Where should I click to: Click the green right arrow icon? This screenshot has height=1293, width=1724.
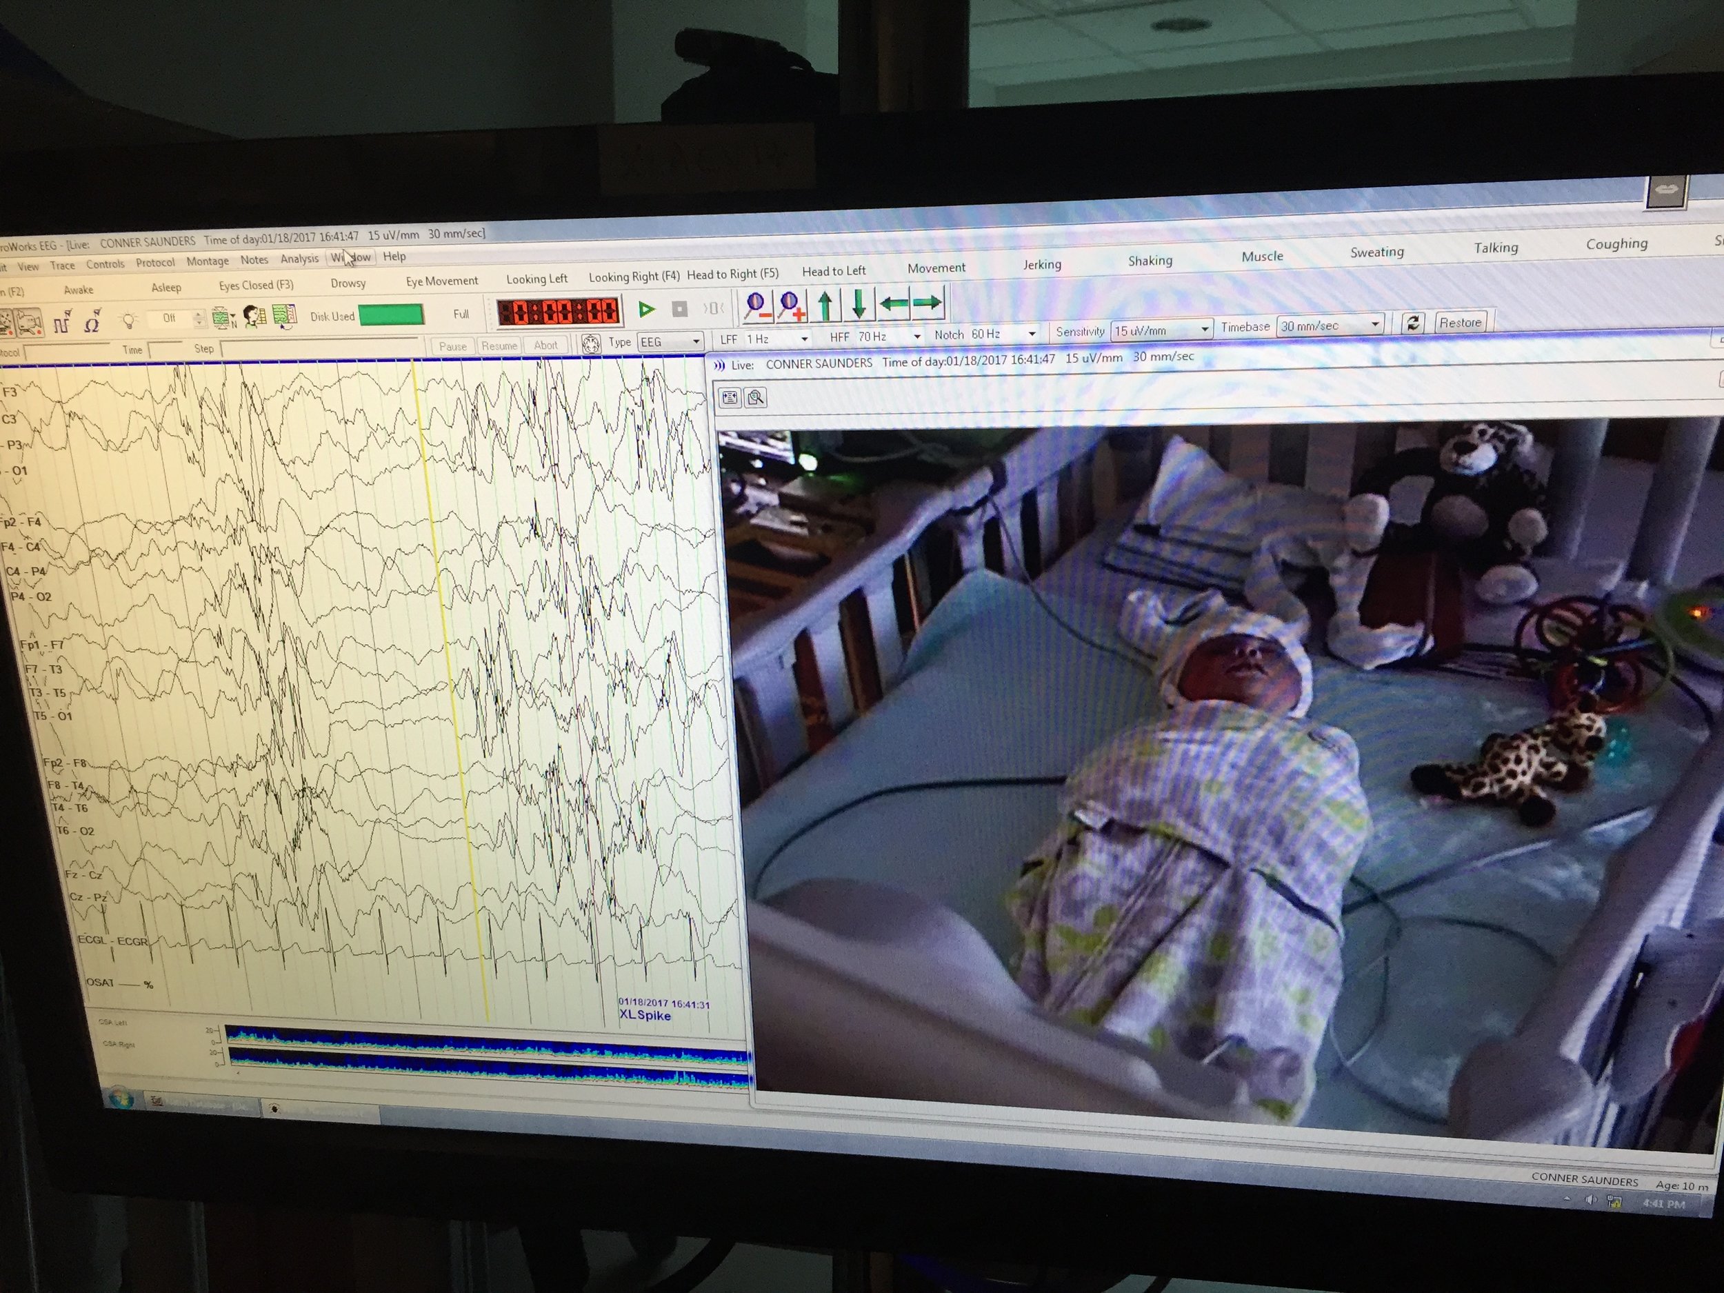tap(928, 301)
